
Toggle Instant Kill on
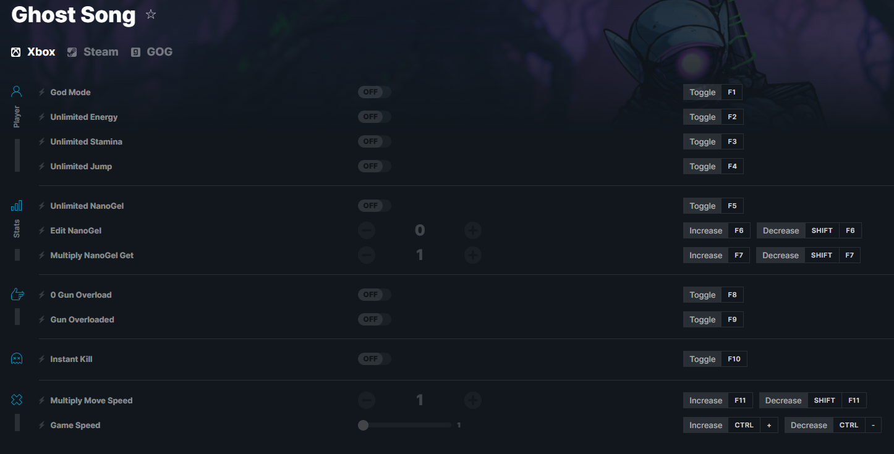pos(375,359)
